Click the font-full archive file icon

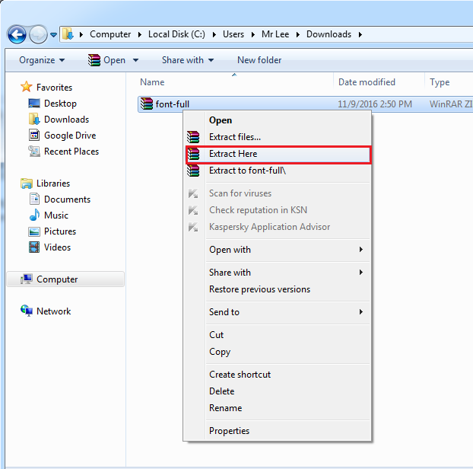[x=147, y=104]
